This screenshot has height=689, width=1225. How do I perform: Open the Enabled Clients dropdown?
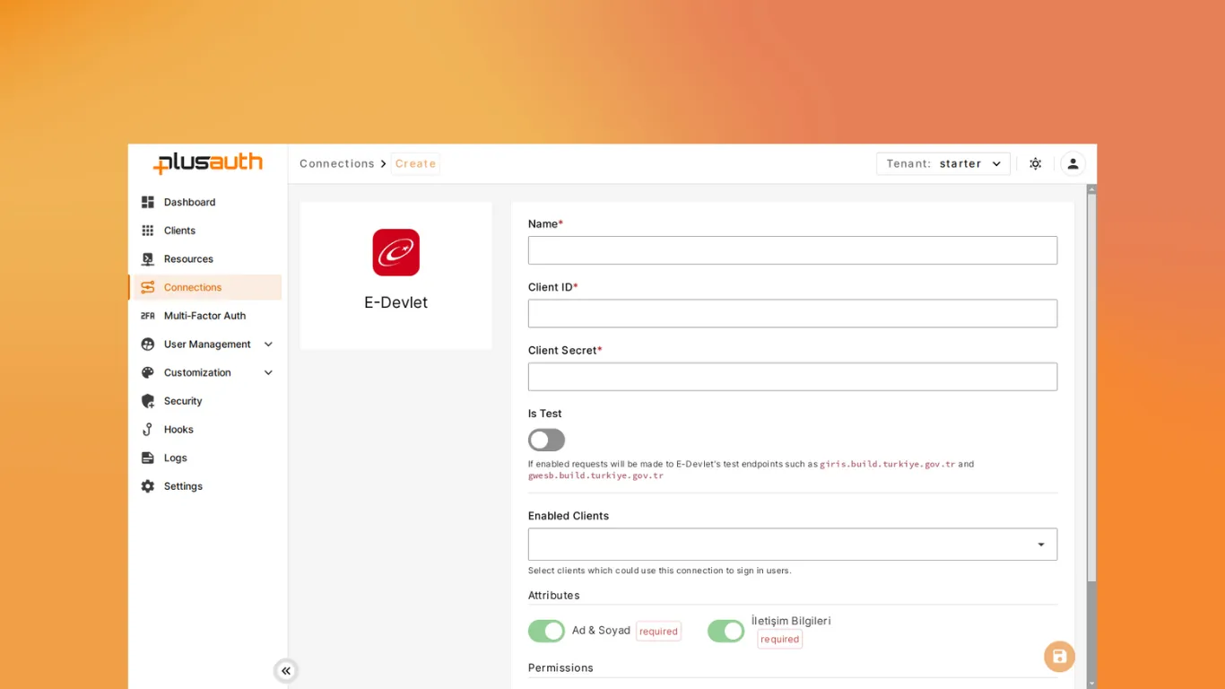(792, 545)
